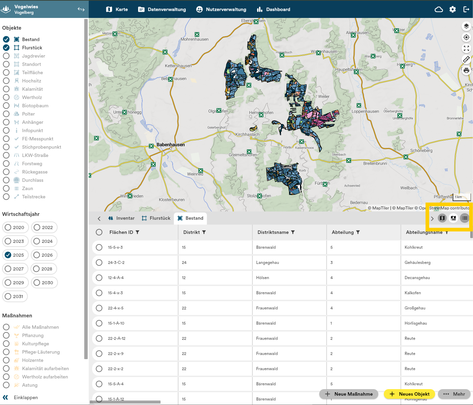
Task: Filter the Distriktsname column
Action: [293, 232]
